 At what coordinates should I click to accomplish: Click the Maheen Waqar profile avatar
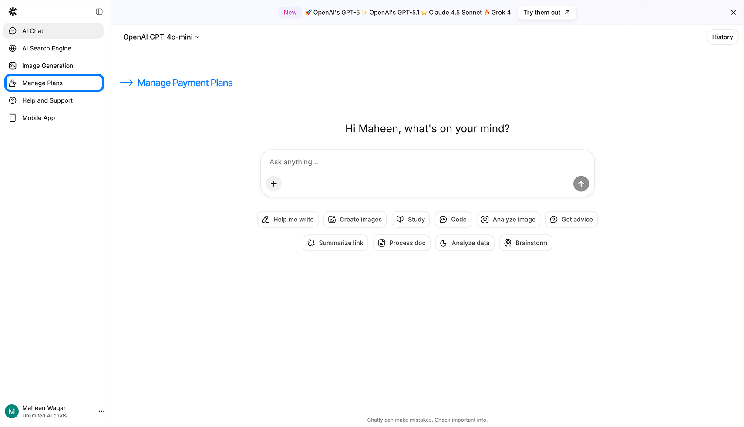(x=12, y=411)
